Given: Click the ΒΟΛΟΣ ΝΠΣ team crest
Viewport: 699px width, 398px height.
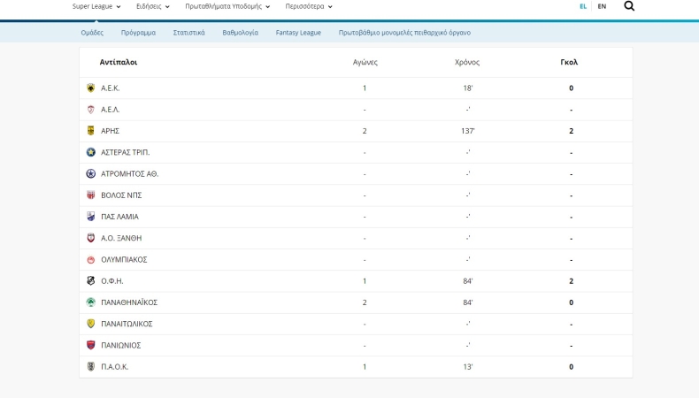Looking at the screenshot, I should click(x=91, y=195).
